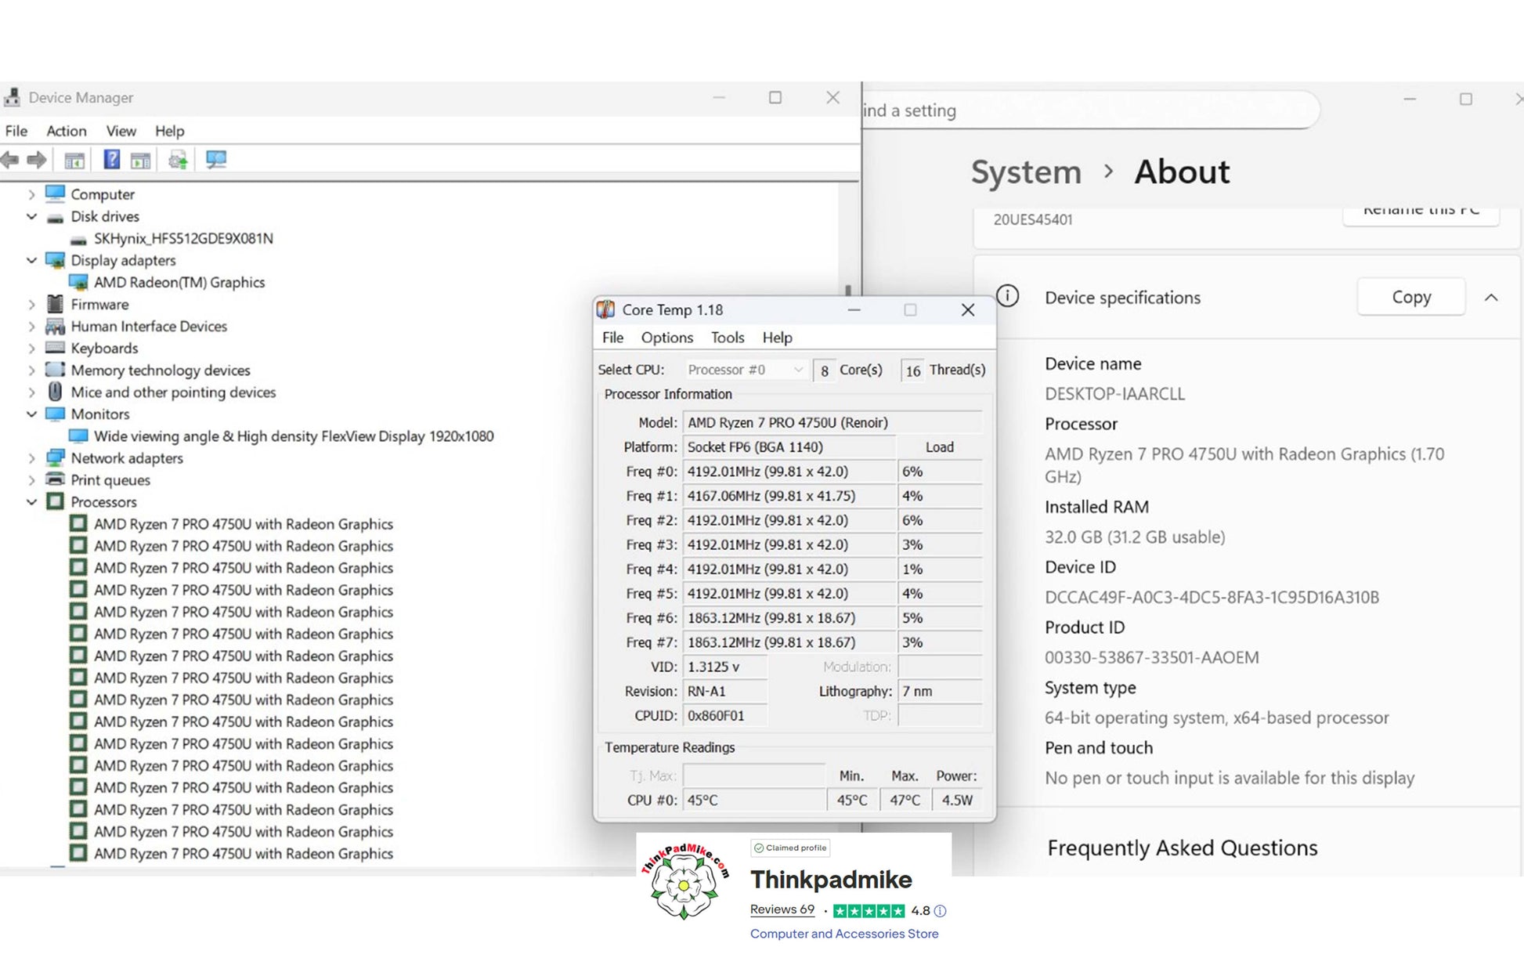1524x958 pixels.
Task: Click the rating info icon next to 4.8
Action: pyautogui.click(x=940, y=911)
